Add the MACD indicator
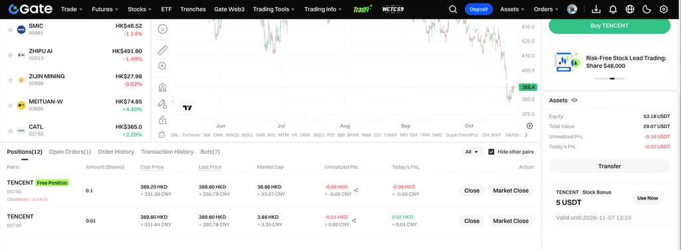 [232, 135]
